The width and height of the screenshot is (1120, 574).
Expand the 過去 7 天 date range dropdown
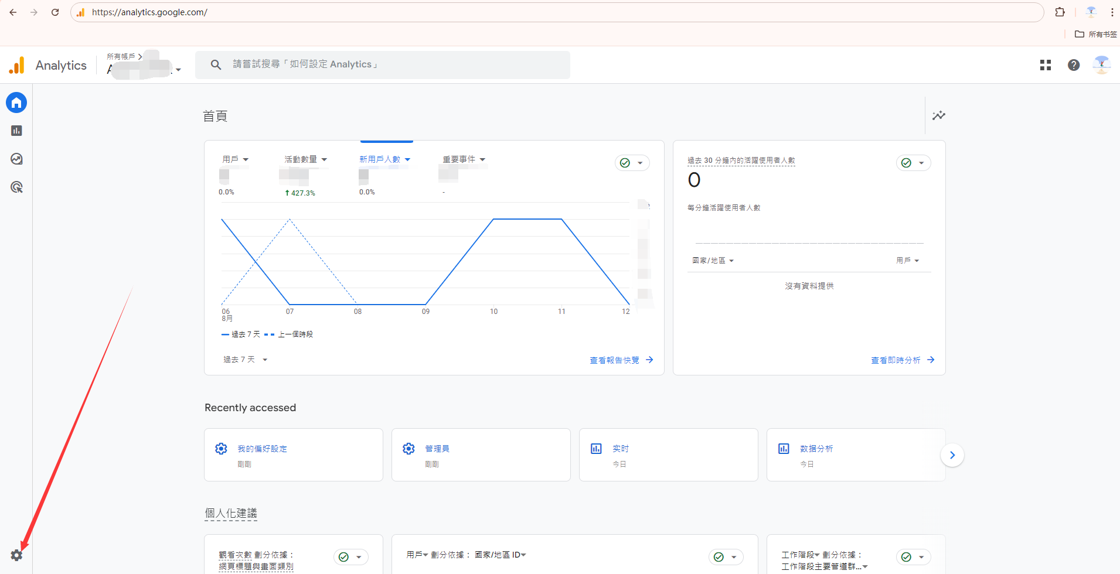pos(245,360)
